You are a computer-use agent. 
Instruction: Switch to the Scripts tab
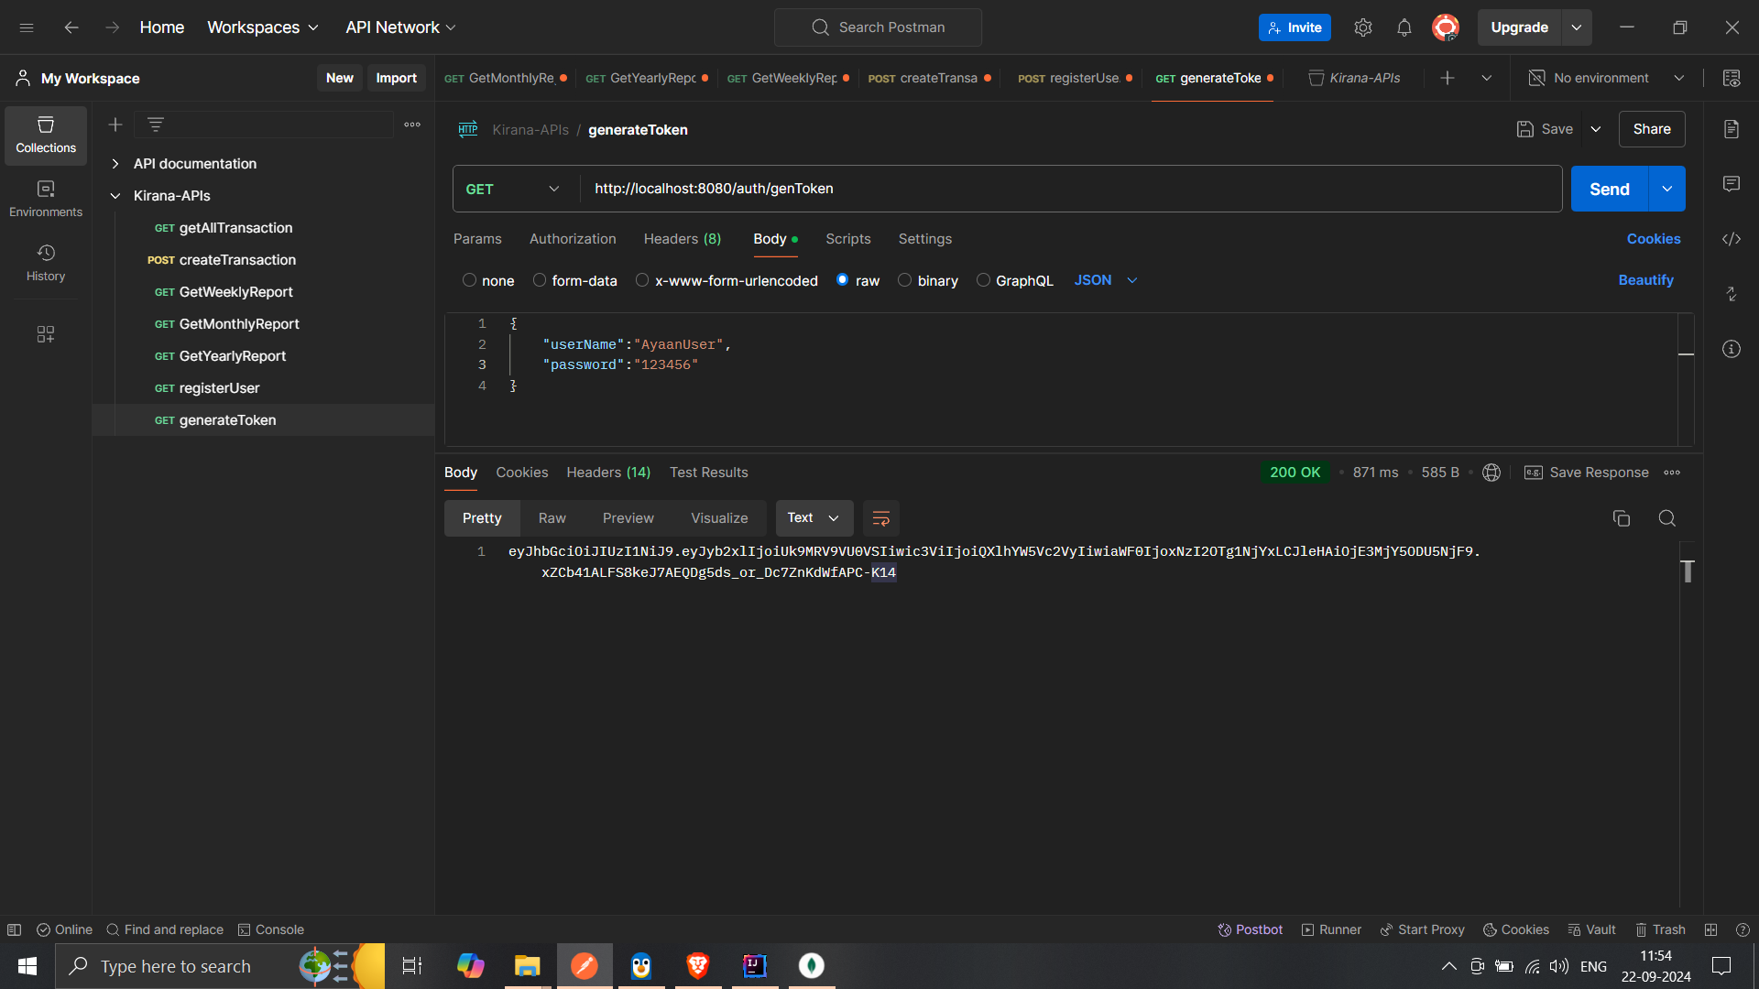(848, 239)
